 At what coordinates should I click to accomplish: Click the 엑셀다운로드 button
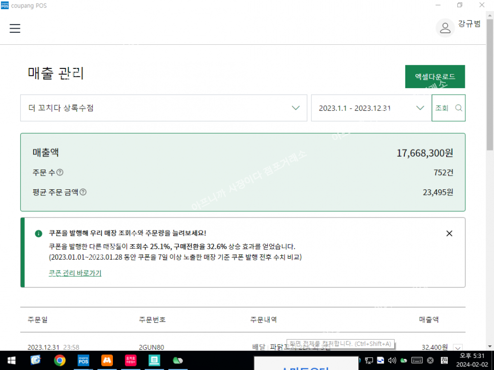435,77
